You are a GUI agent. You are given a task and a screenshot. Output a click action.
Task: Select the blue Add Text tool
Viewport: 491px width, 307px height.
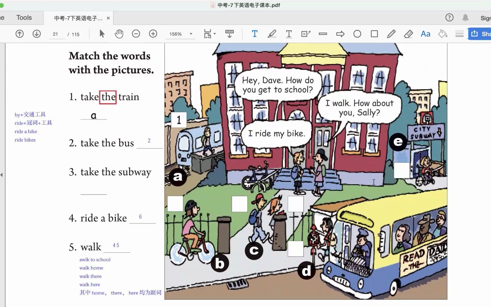click(x=255, y=34)
